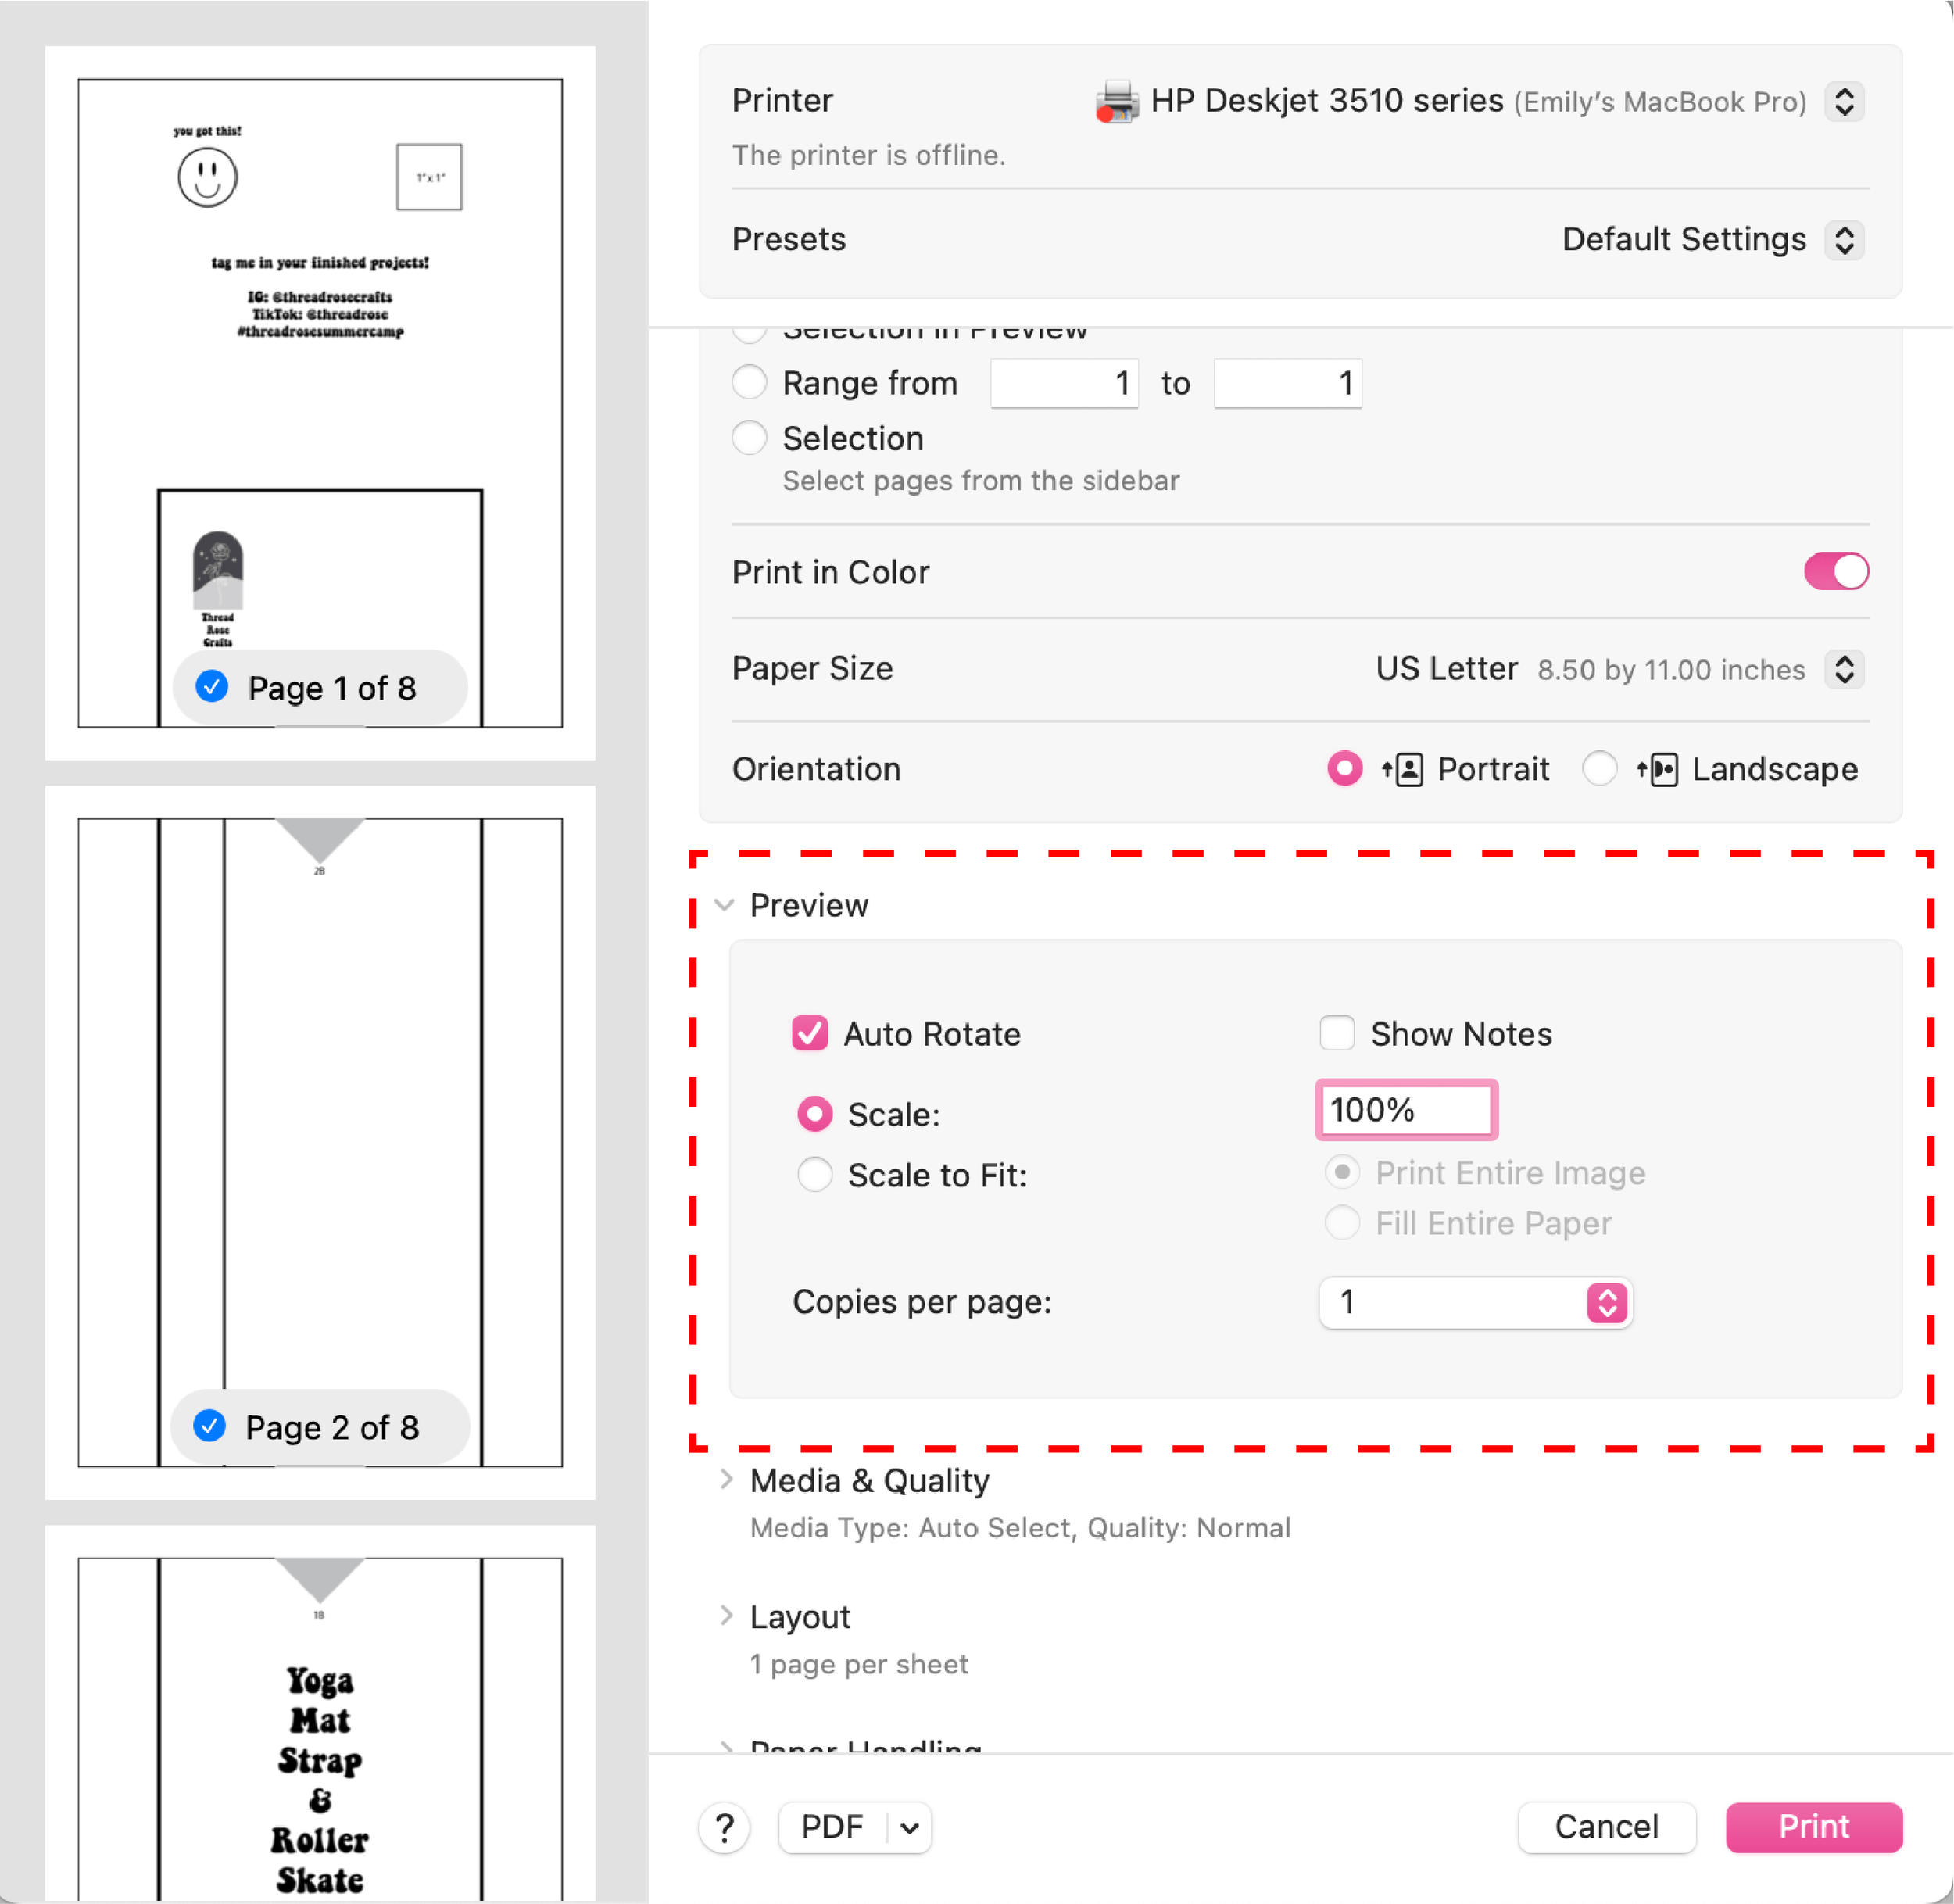The image size is (1954, 1904).
Task: Collapse the Preview section
Action: [x=725, y=905]
